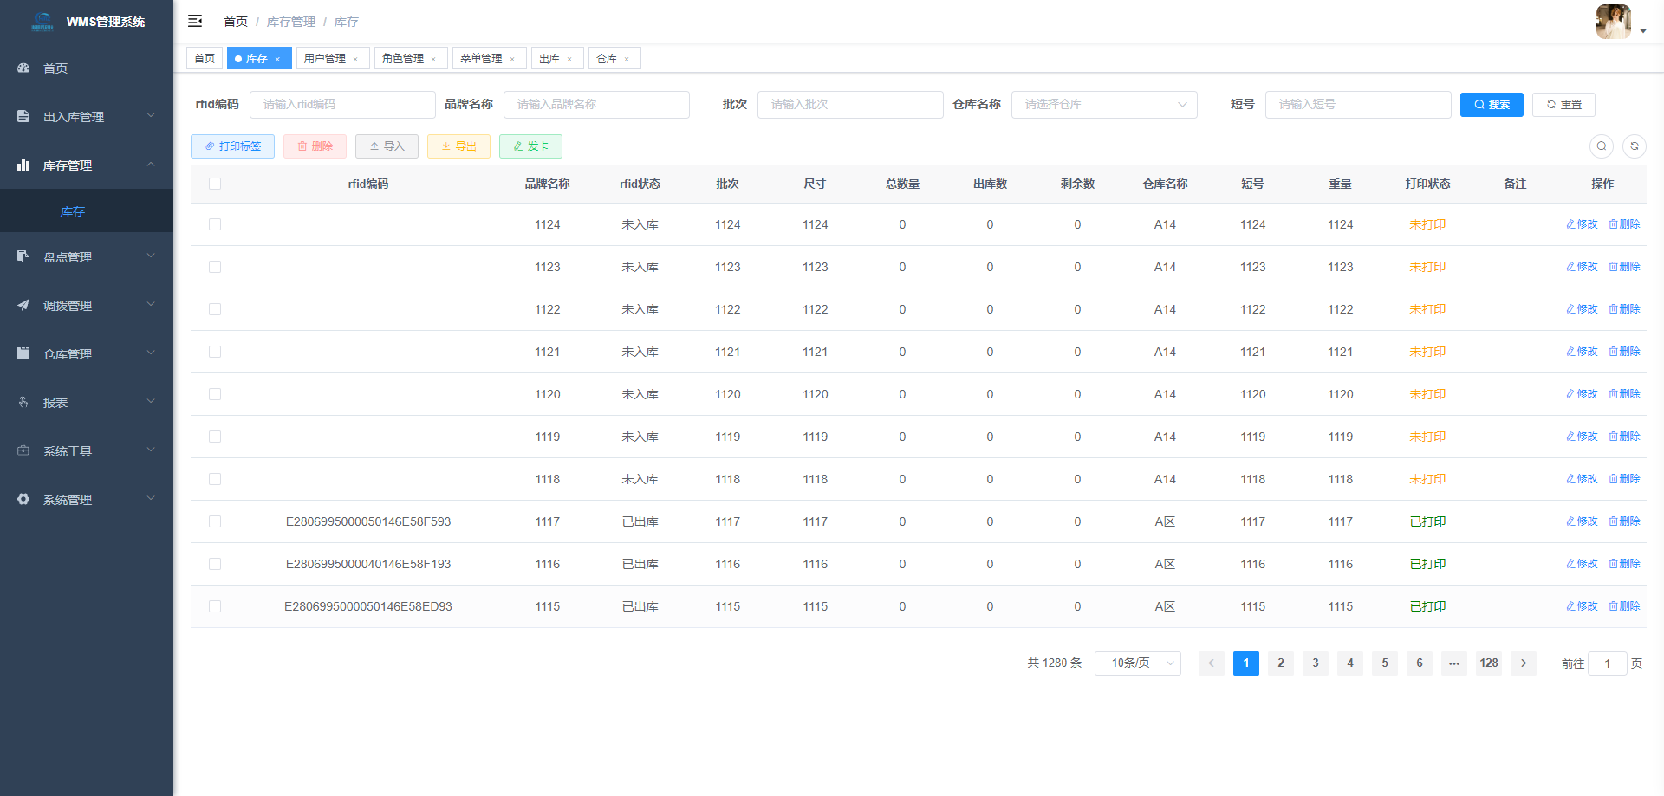Viewport: 1664px width, 796px height.
Task: Toggle search area with magnifier circle icon
Action: point(1602,146)
